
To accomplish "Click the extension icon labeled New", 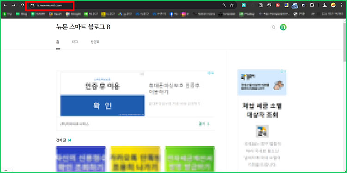I will (295, 6).
